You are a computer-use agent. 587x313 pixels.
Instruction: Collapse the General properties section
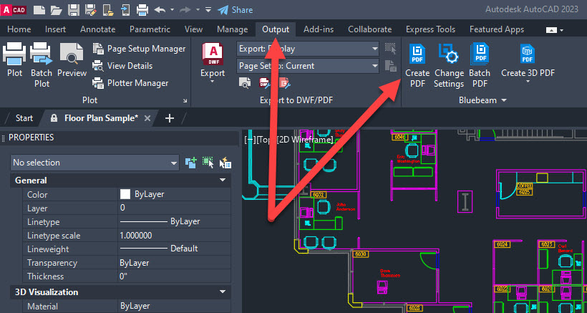(223, 180)
